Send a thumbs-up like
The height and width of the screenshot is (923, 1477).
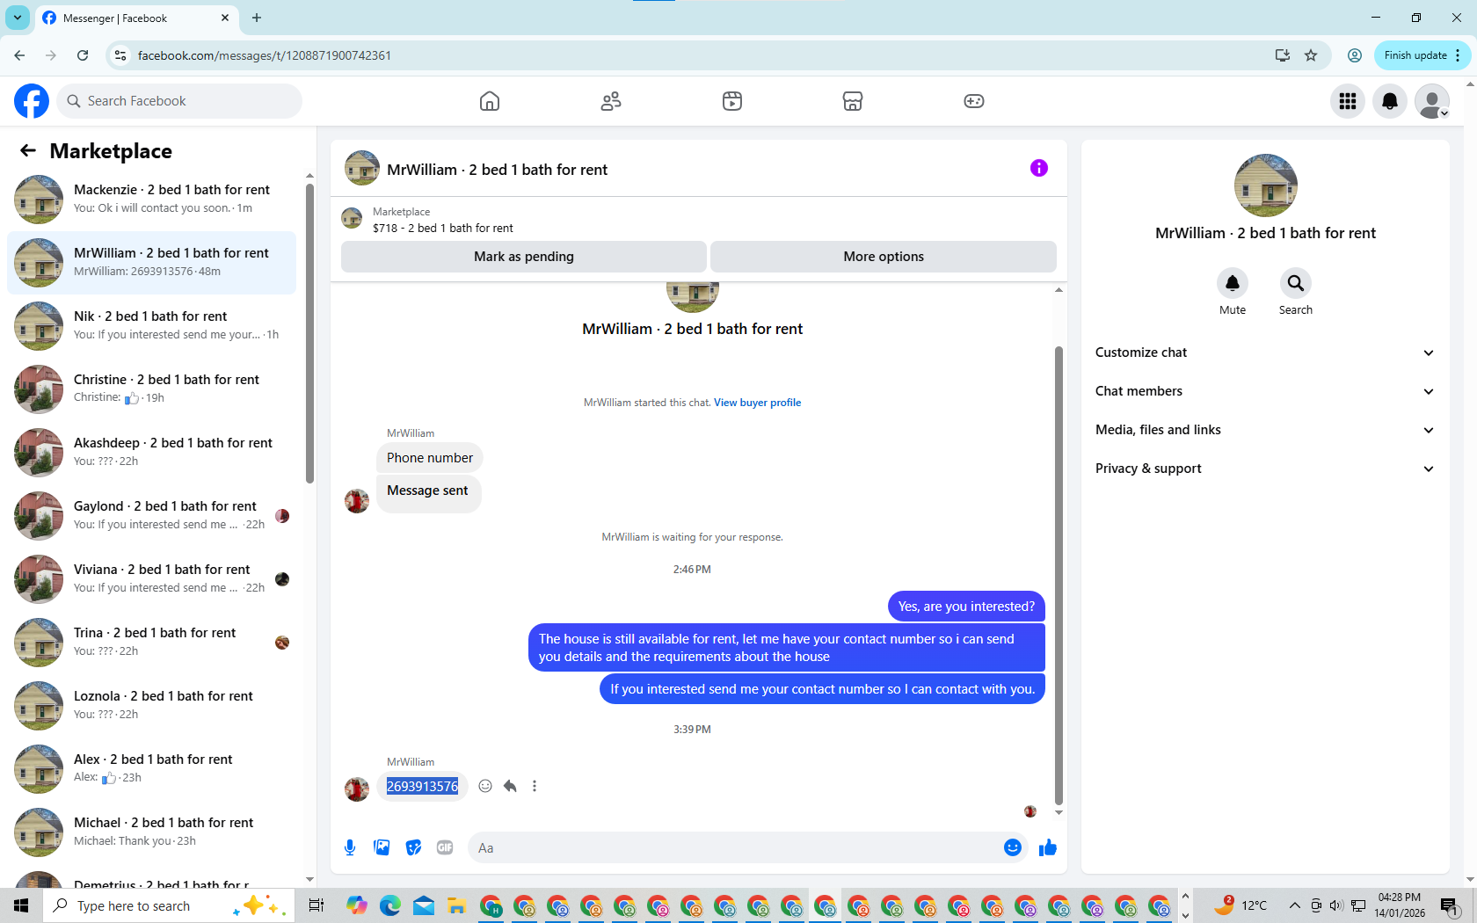click(1048, 847)
